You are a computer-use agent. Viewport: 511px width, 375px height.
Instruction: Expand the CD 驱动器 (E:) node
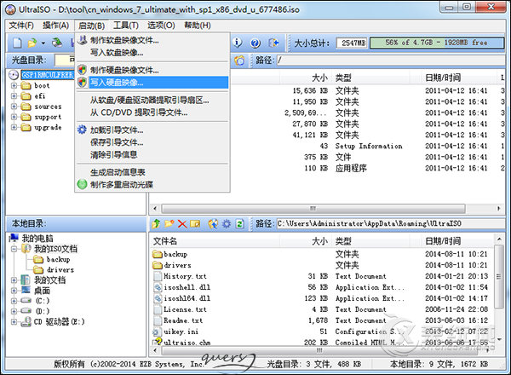coord(14,322)
